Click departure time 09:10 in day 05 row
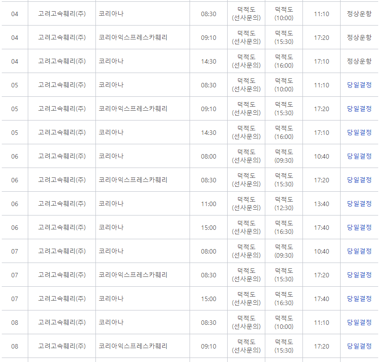Viewport: 380px width, 362px height. [x=208, y=109]
